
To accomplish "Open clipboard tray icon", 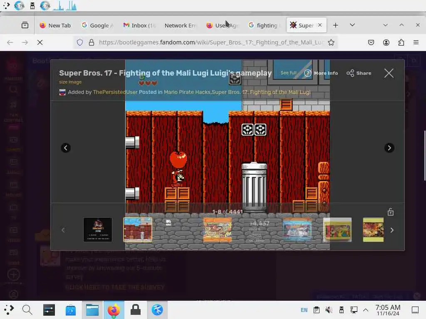I will point(316,310).
